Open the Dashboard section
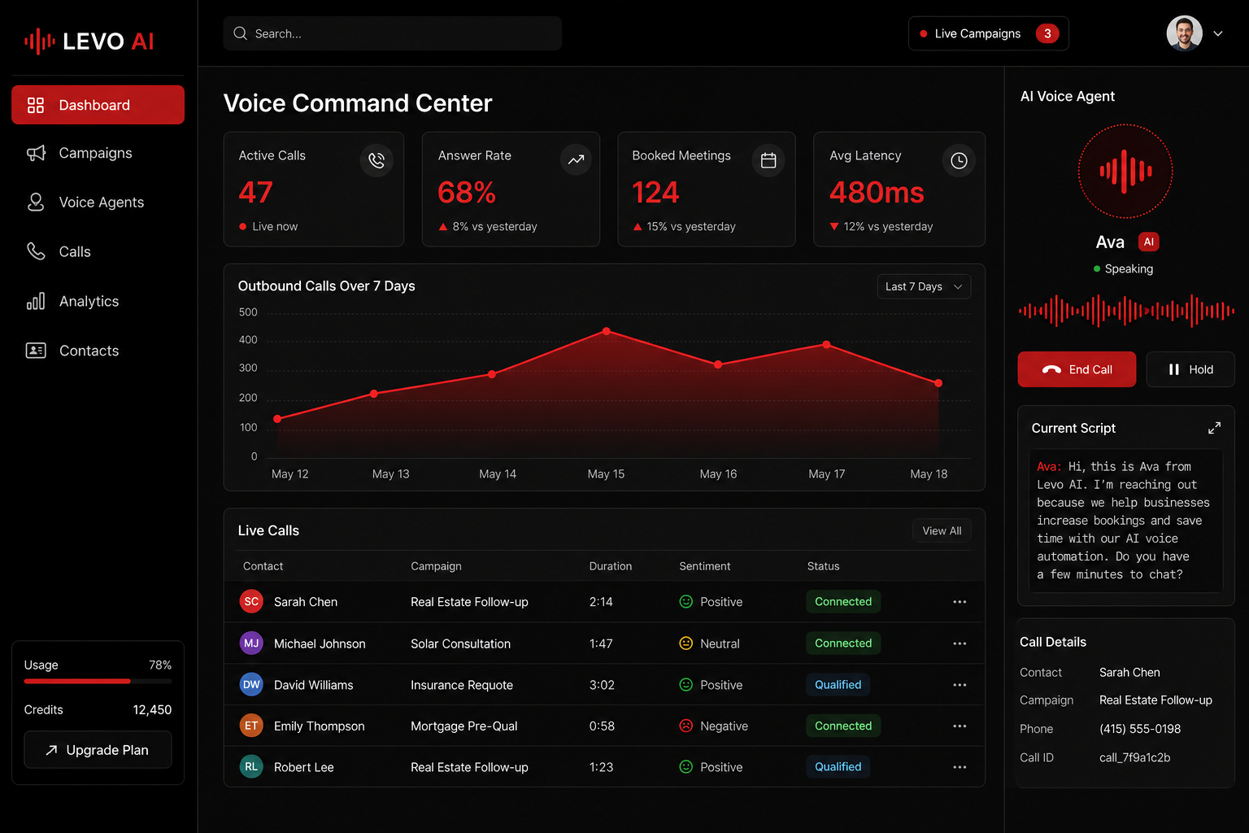 coord(98,105)
